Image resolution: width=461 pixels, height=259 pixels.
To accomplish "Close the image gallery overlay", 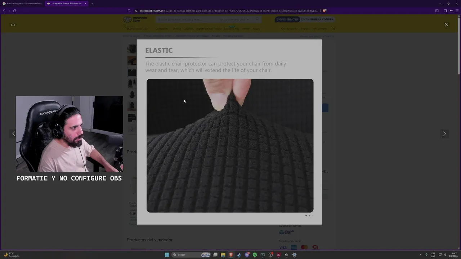I will (x=446, y=25).
